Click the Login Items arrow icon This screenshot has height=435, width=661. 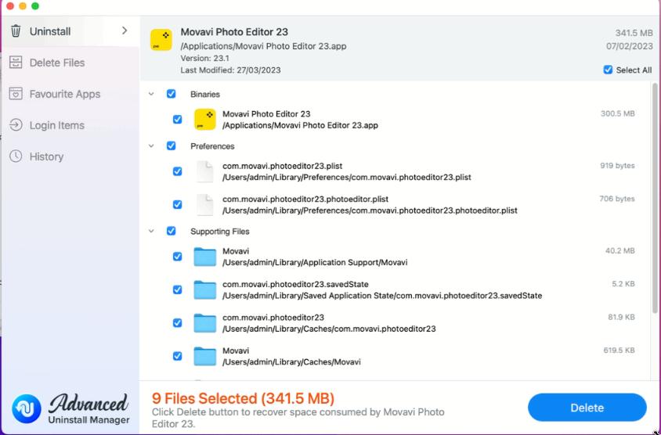click(x=16, y=125)
